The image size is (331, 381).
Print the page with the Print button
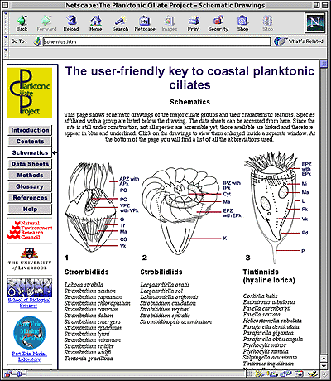(194, 23)
